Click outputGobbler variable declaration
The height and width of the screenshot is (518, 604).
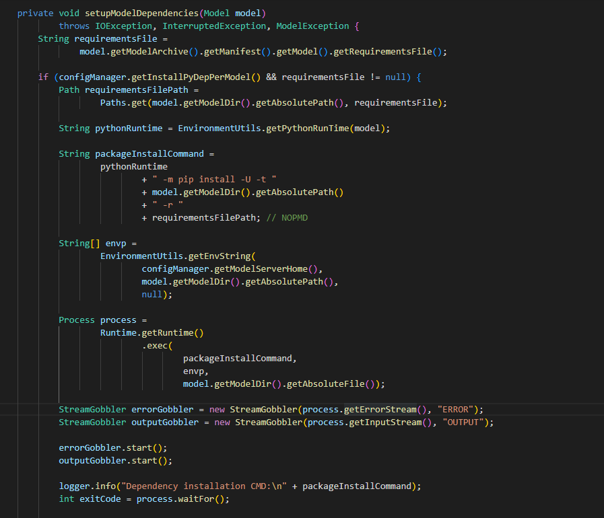165,422
